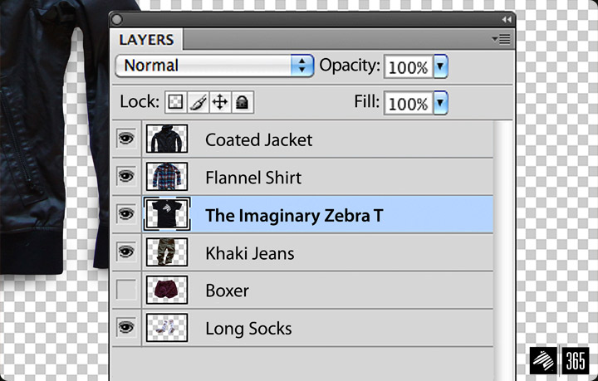Open the Layers panel options menu icon
The height and width of the screenshot is (381, 598).
click(x=502, y=39)
